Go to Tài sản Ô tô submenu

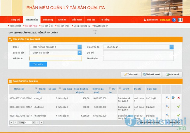(47, 26)
